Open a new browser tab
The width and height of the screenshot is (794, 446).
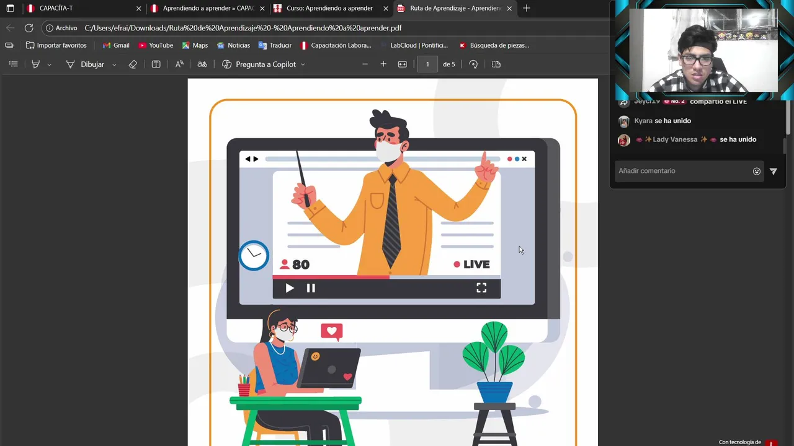527,9
